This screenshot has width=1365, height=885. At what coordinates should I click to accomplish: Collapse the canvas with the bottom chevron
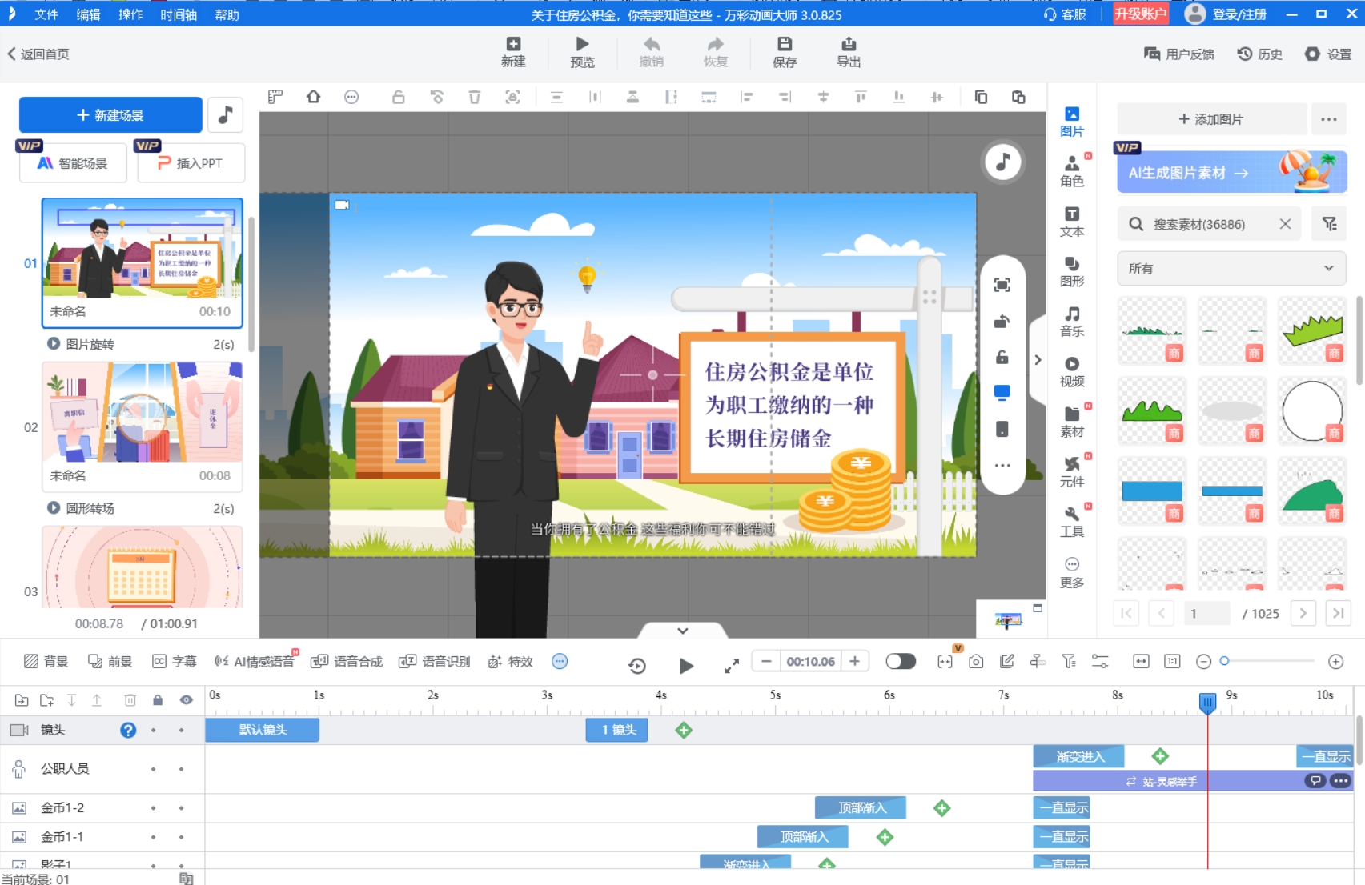[682, 631]
